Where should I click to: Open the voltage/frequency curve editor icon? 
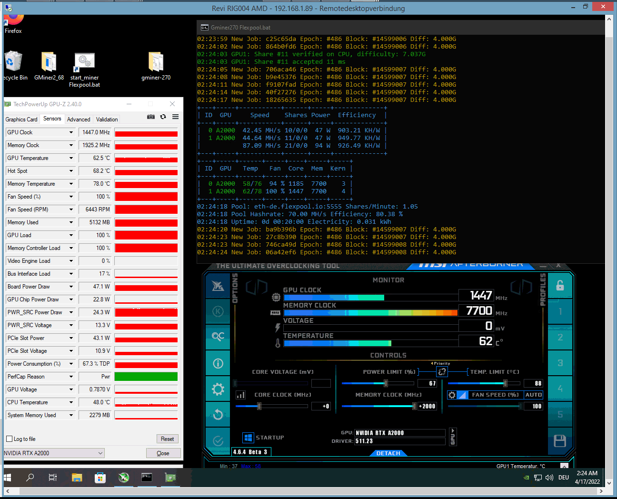(x=241, y=395)
